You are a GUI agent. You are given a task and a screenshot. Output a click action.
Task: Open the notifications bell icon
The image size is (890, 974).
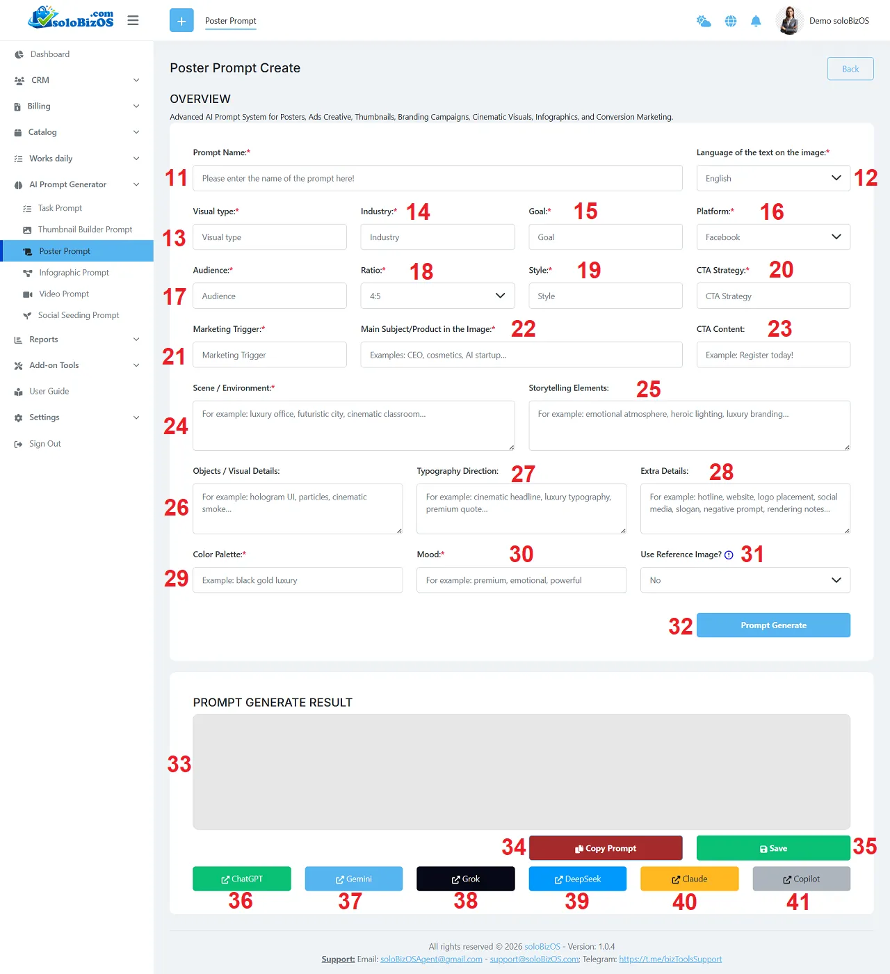click(x=756, y=21)
